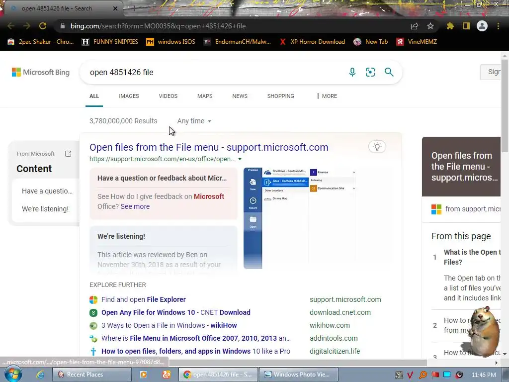Open the New Tab bookmark
The height and width of the screenshot is (382, 509).
click(x=371, y=42)
